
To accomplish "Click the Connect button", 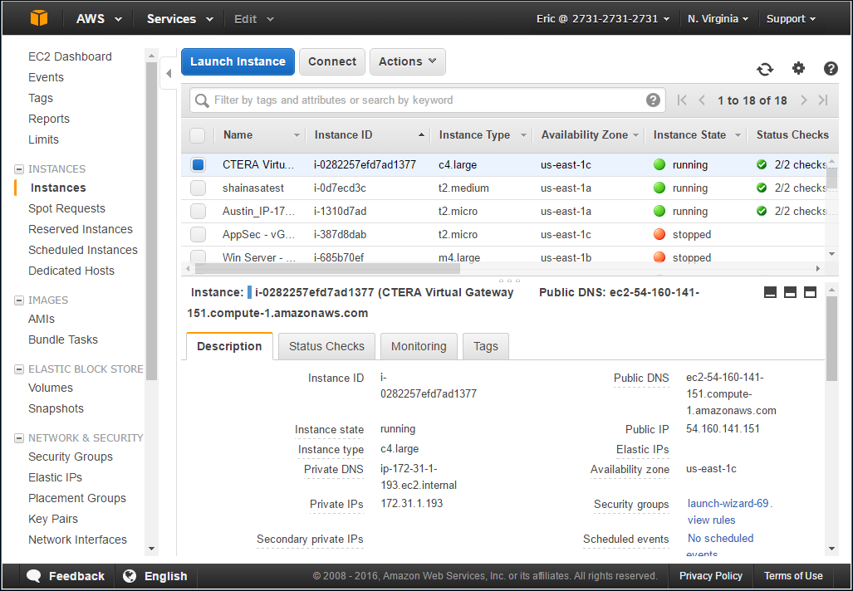I will [x=332, y=61].
